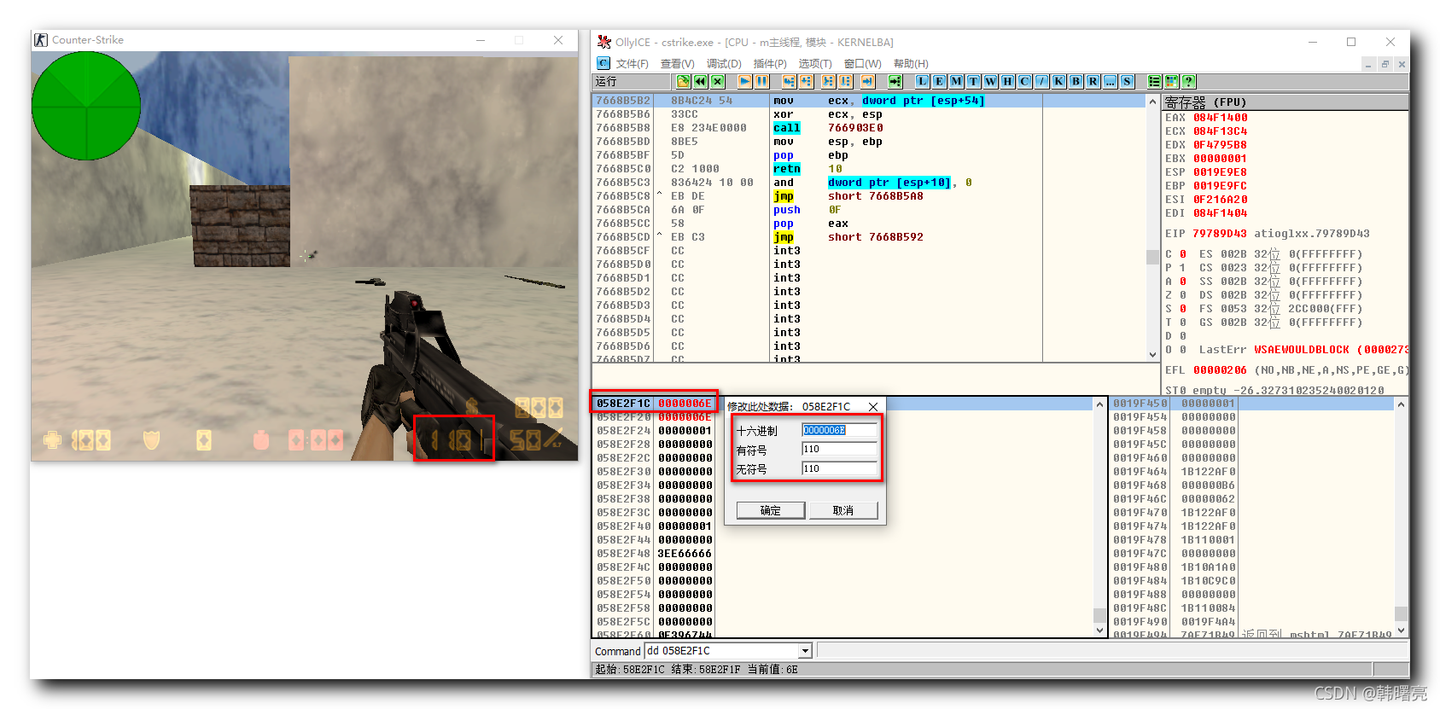Click the MDI restore button beside the menu bar
The height and width of the screenshot is (709, 1440).
pyautogui.click(x=1385, y=64)
